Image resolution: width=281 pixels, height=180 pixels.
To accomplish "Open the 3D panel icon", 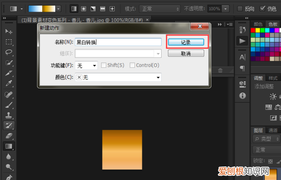I will point(242,84).
